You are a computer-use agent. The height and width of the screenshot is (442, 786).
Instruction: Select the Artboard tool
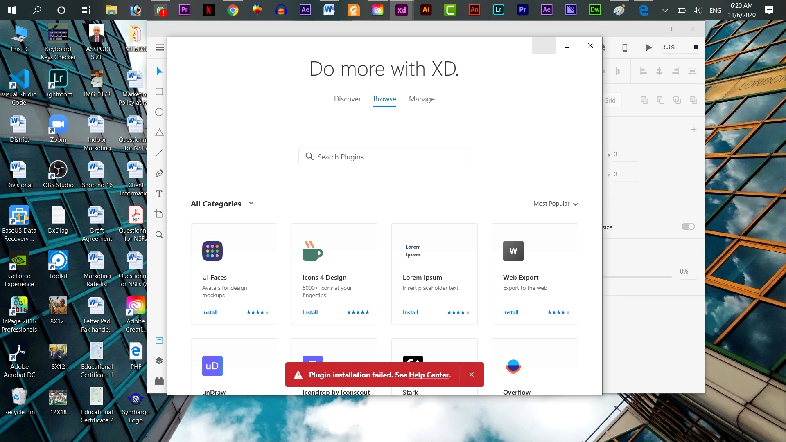pos(159,214)
